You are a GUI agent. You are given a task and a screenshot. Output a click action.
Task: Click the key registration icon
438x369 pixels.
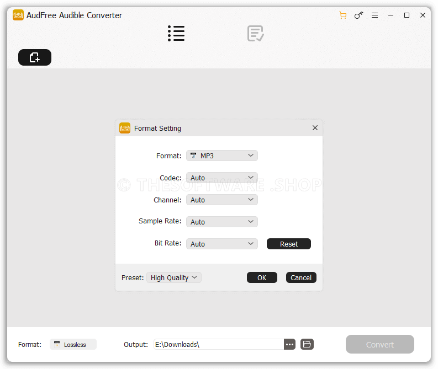[x=358, y=15]
